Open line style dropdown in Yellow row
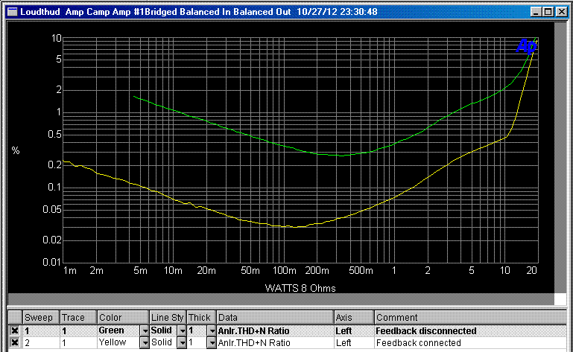 [x=182, y=342]
